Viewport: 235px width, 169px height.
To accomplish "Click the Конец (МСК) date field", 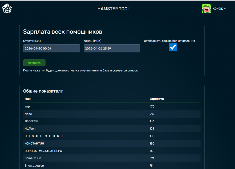I will coord(112,48).
